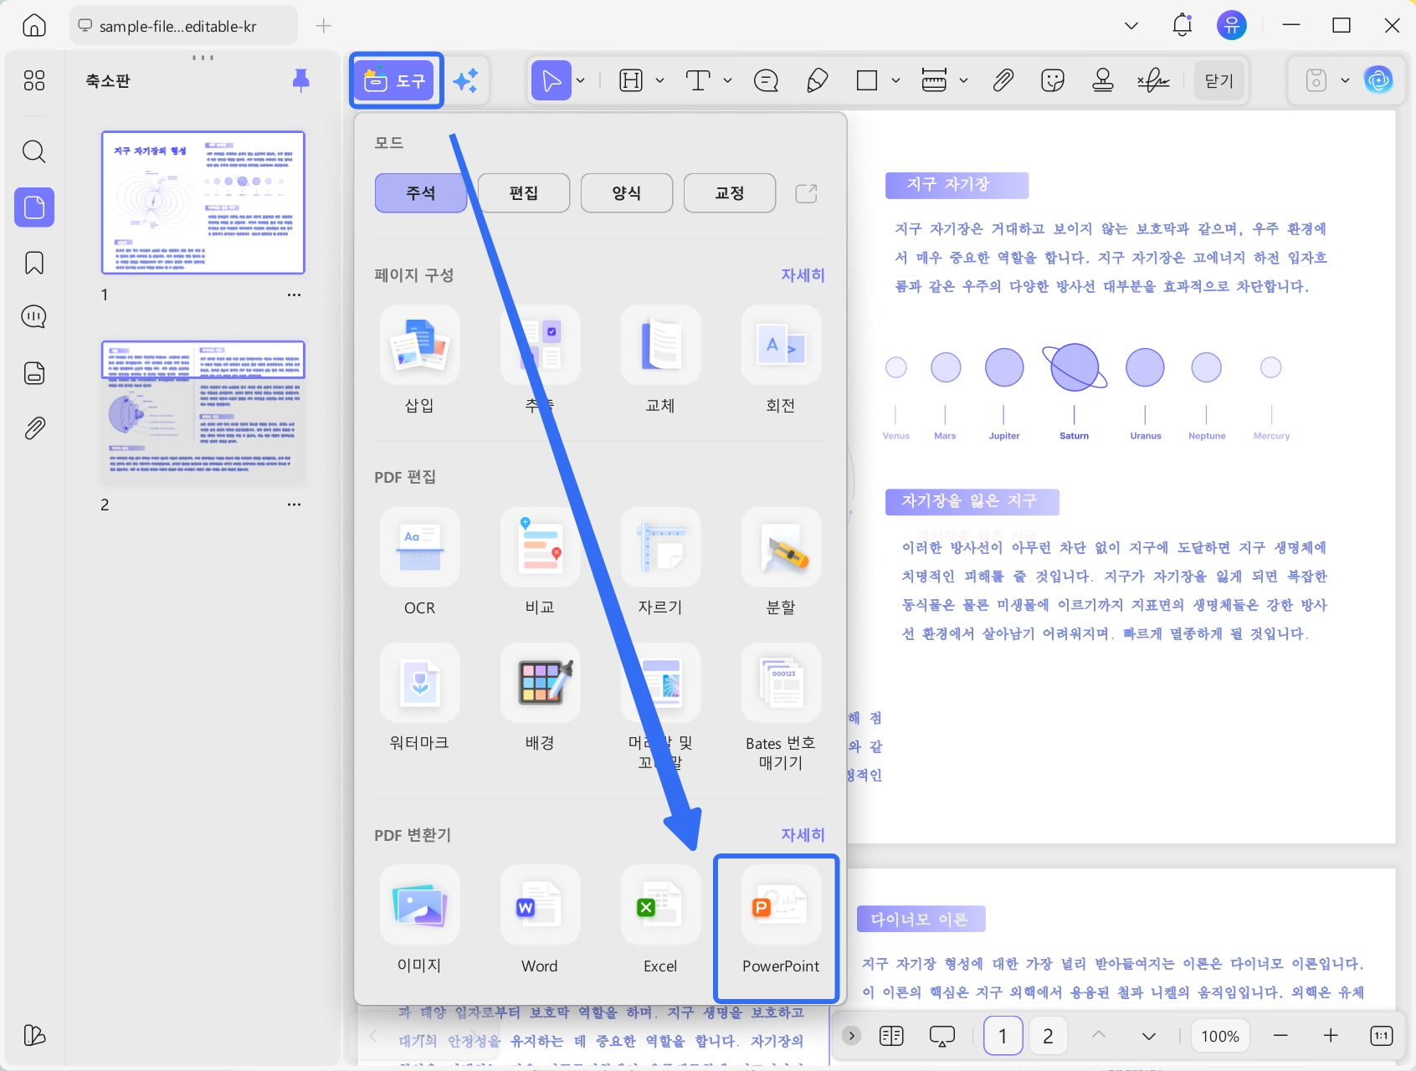Open the home icon
This screenshot has height=1071, width=1416.
point(34,25)
